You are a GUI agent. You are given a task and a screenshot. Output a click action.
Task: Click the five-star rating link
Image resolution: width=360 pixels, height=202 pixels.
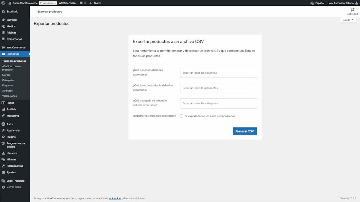point(115,198)
